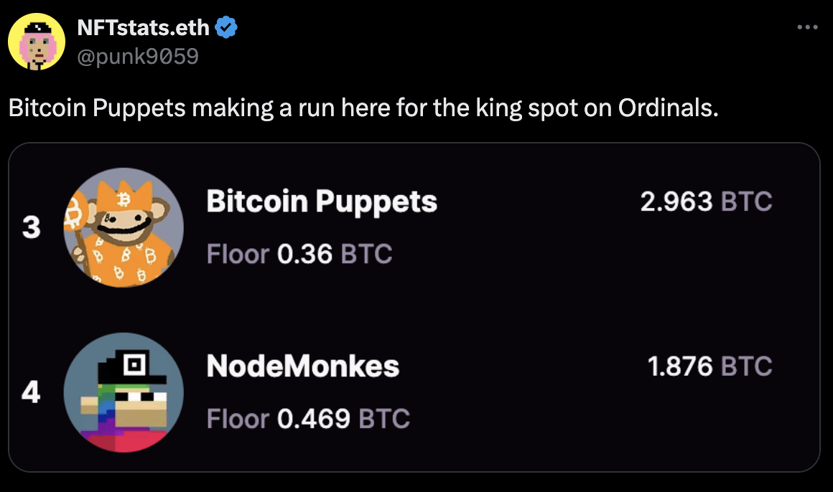
Task: Open the NFTstats.eth display name
Action: tap(144, 27)
